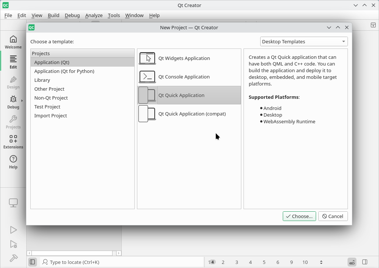
Task: Click the Cancel button
Action: [333, 216]
